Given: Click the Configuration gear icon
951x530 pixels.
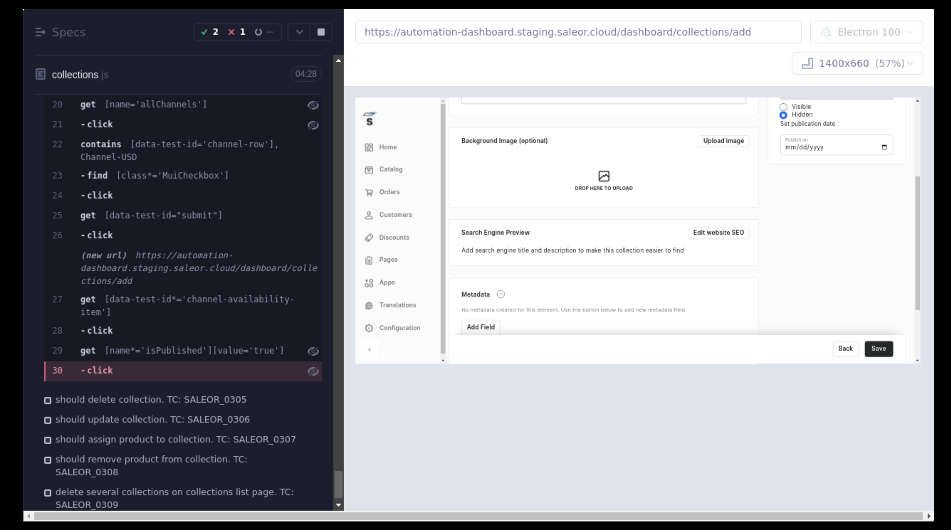Looking at the screenshot, I should (x=369, y=328).
